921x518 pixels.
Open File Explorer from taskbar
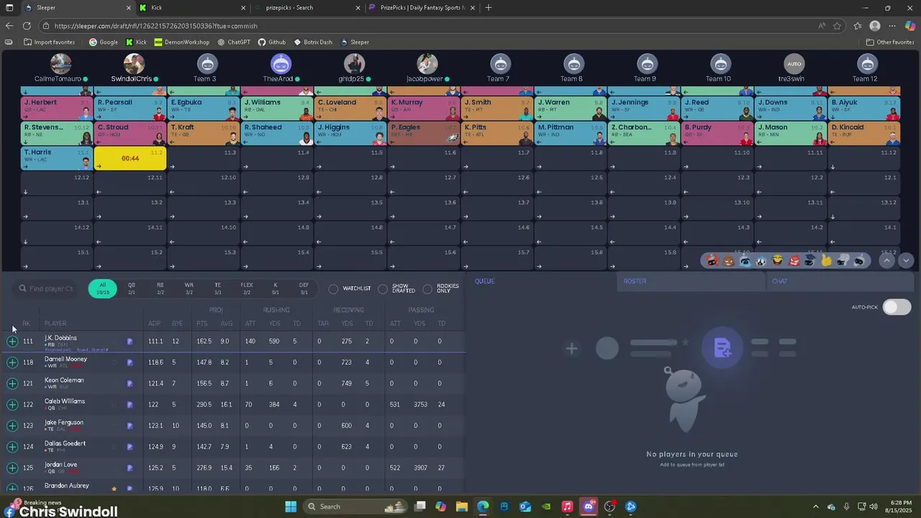[x=461, y=506]
